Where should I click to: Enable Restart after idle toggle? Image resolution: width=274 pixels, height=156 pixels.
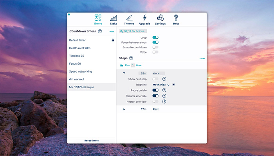pos(155,101)
